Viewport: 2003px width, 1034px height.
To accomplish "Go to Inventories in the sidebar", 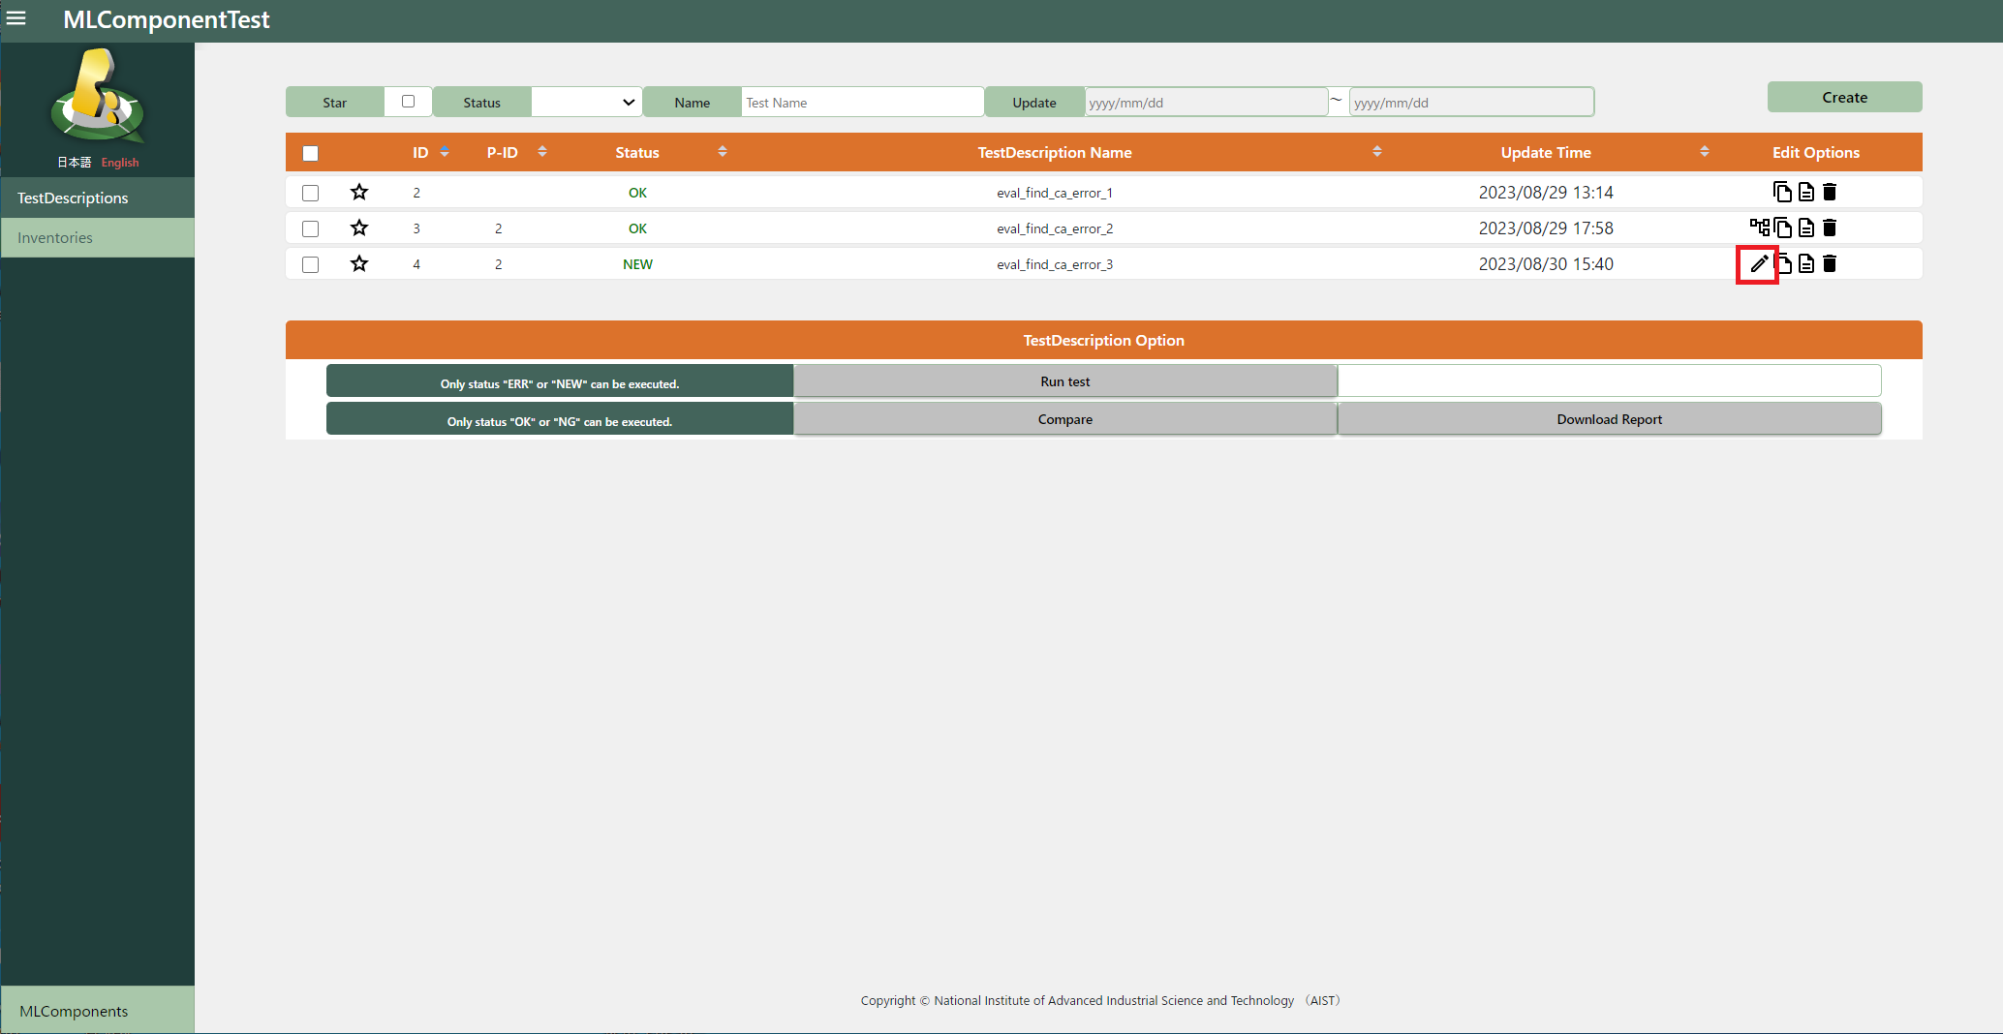I will coord(55,237).
